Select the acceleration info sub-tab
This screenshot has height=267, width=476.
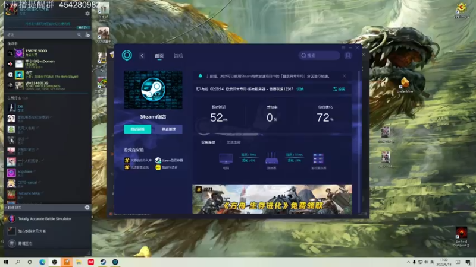click(x=234, y=142)
